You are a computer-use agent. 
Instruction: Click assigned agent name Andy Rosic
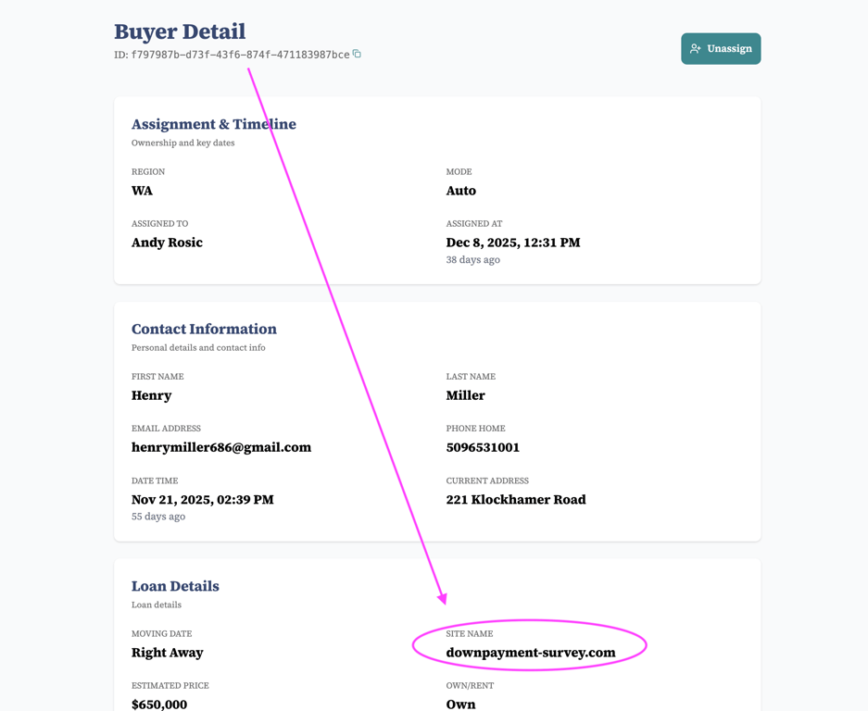(x=167, y=243)
